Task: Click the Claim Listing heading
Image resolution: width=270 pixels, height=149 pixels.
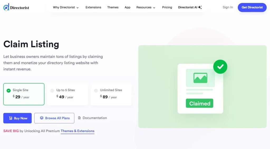Action: point(31,44)
